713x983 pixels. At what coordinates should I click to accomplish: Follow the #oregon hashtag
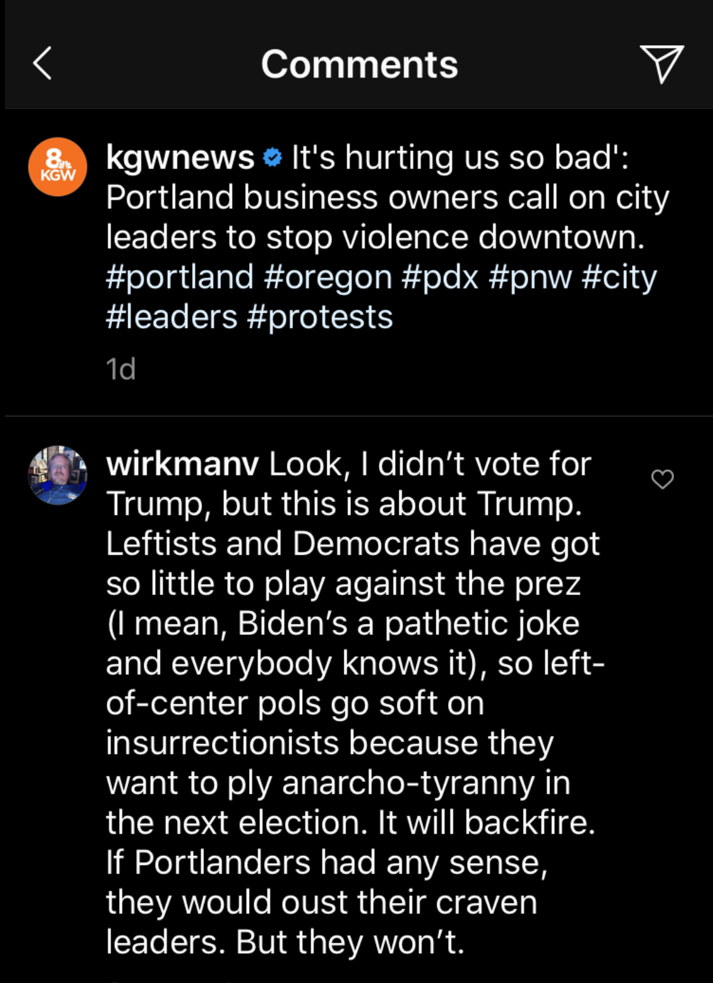(x=328, y=277)
